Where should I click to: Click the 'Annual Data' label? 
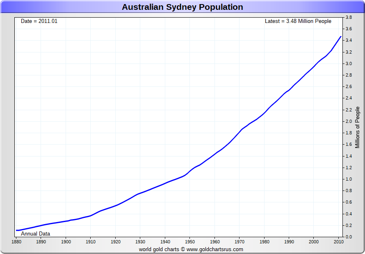point(35,234)
